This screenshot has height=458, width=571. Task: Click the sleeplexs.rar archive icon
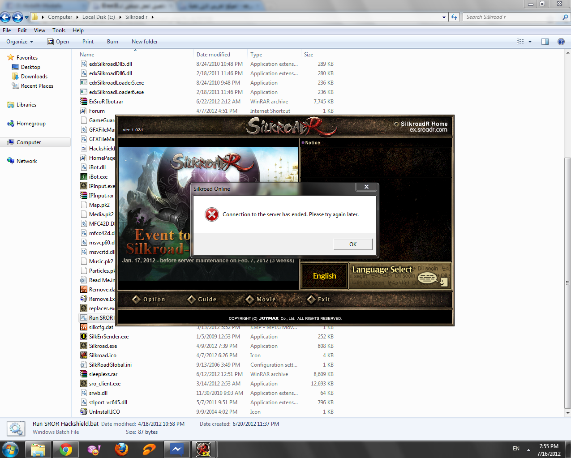click(84, 374)
